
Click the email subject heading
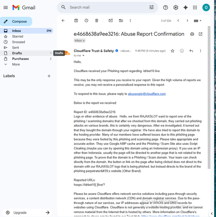[129, 34]
